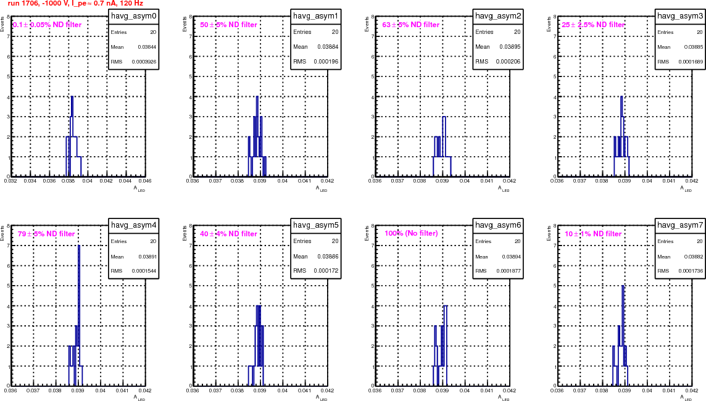Select the 100% (No filter) label
Viewport: 706px width, 401px height.
click(x=411, y=233)
